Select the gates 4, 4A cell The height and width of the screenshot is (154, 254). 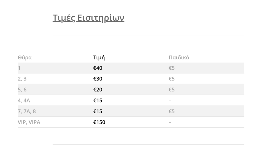(24, 101)
